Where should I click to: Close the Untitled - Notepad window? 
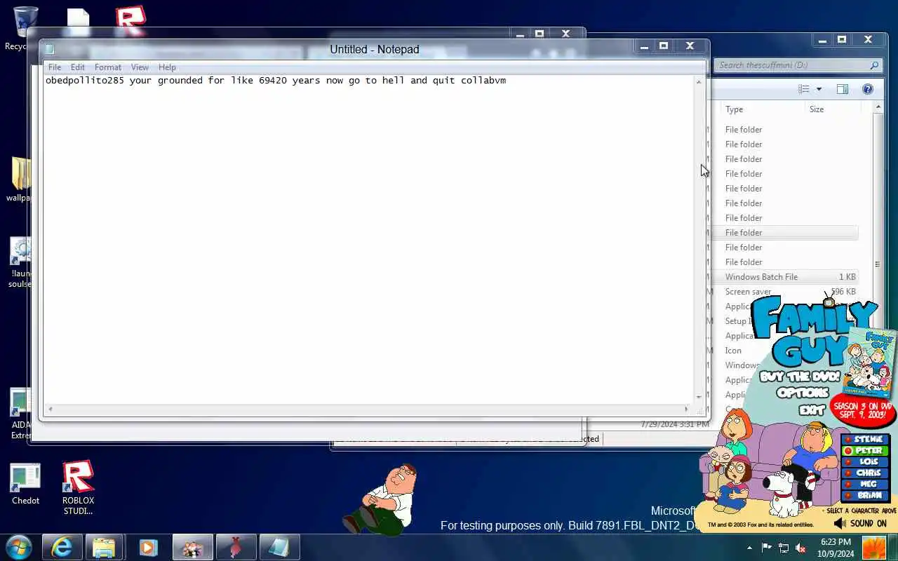click(690, 46)
